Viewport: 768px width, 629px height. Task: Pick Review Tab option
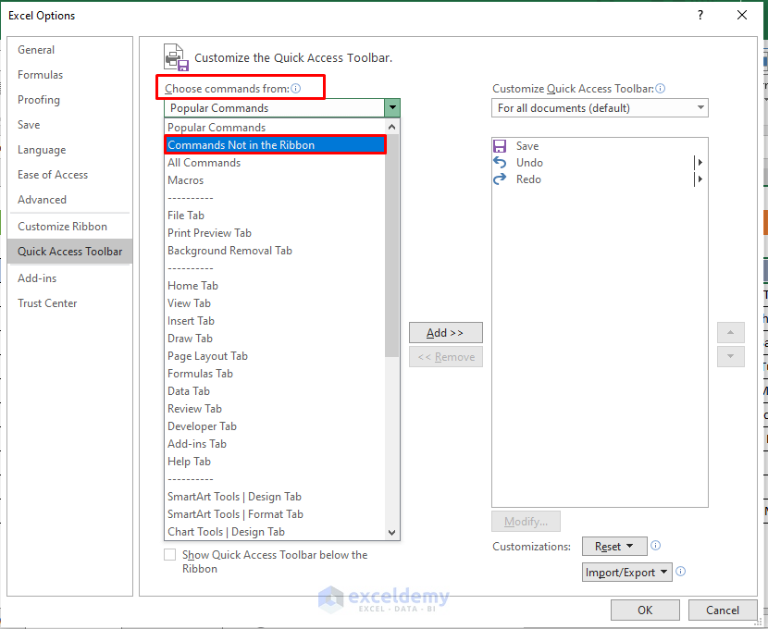275,409
